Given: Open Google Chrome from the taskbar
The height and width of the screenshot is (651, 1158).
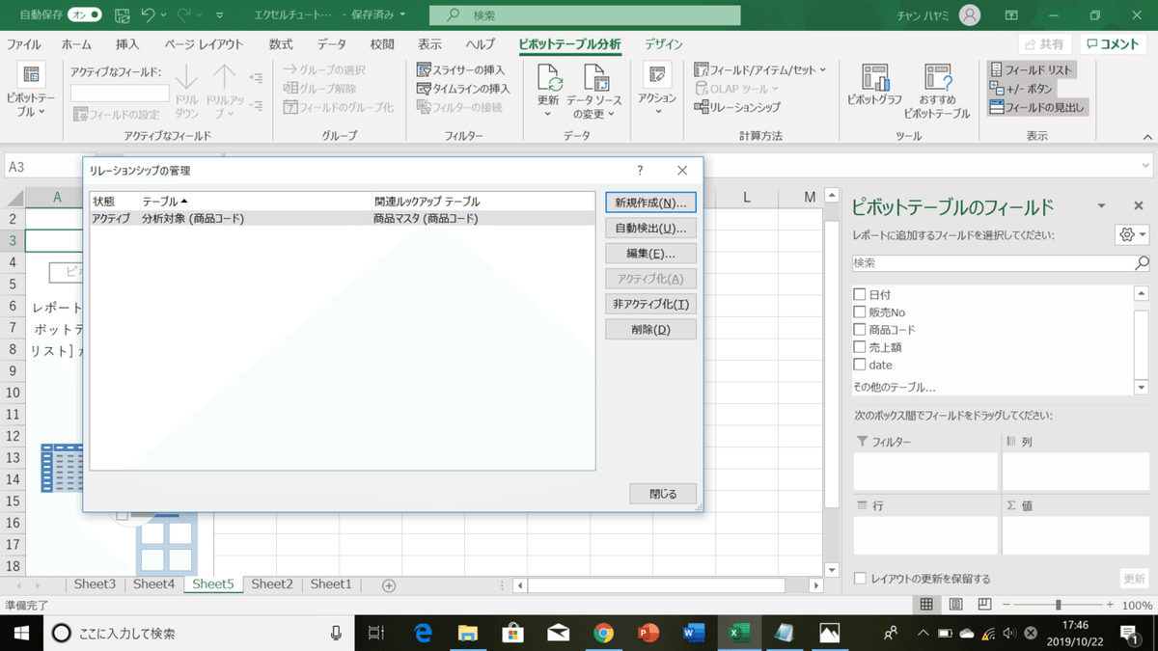Looking at the screenshot, I should pyautogui.click(x=603, y=633).
